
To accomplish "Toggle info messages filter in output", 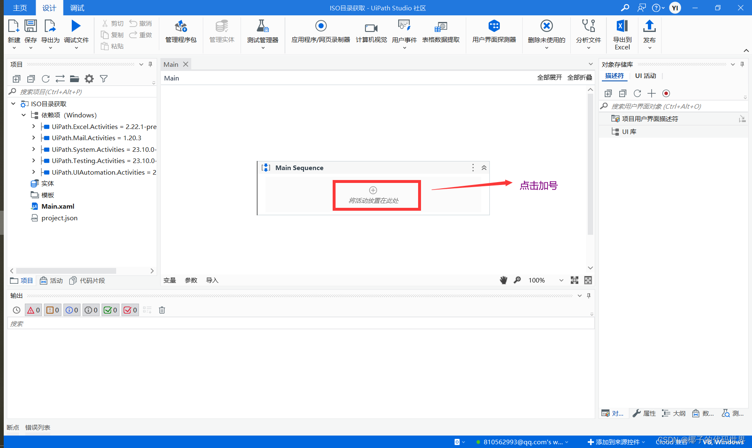I will point(72,310).
